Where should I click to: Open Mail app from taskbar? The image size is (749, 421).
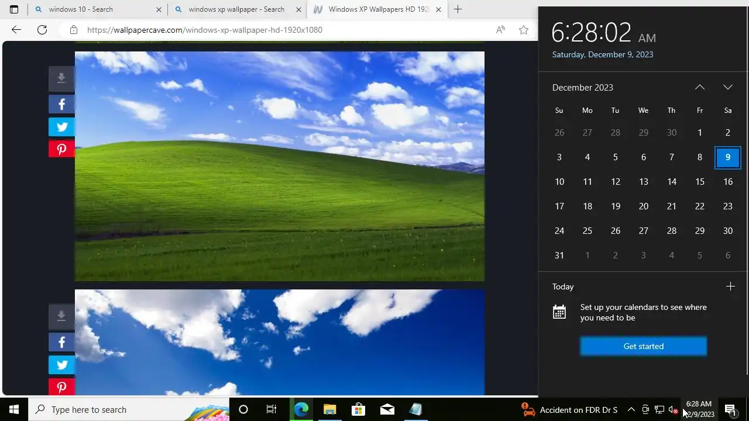tap(387, 409)
